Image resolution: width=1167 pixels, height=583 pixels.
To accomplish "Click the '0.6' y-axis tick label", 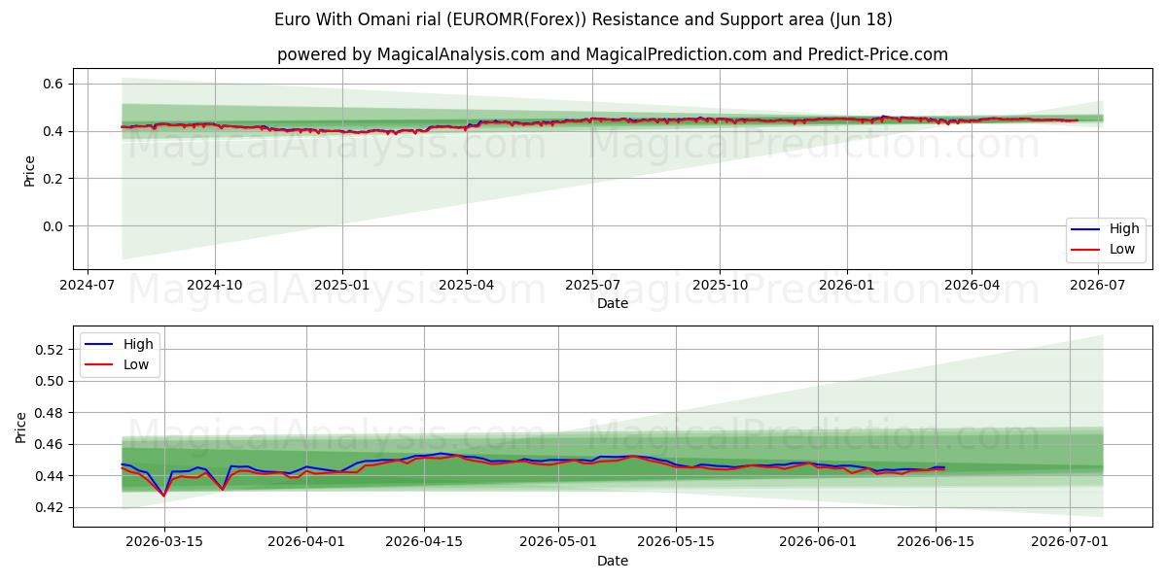I will pyautogui.click(x=52, y=84).
